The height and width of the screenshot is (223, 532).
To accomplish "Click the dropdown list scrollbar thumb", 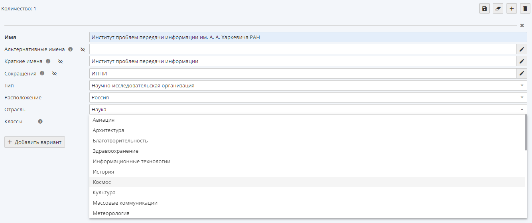I will (526, 132).
